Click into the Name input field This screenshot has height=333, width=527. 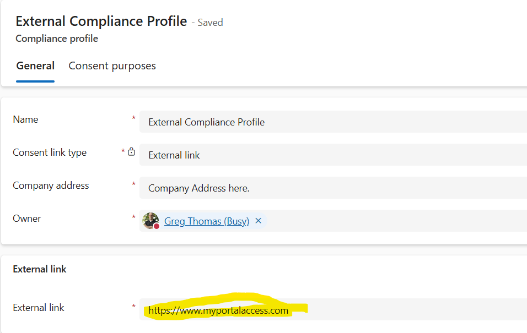(333, 122)
